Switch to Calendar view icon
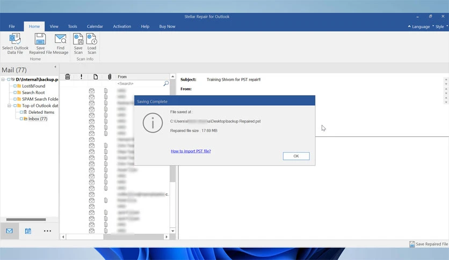 click(28, 231)
